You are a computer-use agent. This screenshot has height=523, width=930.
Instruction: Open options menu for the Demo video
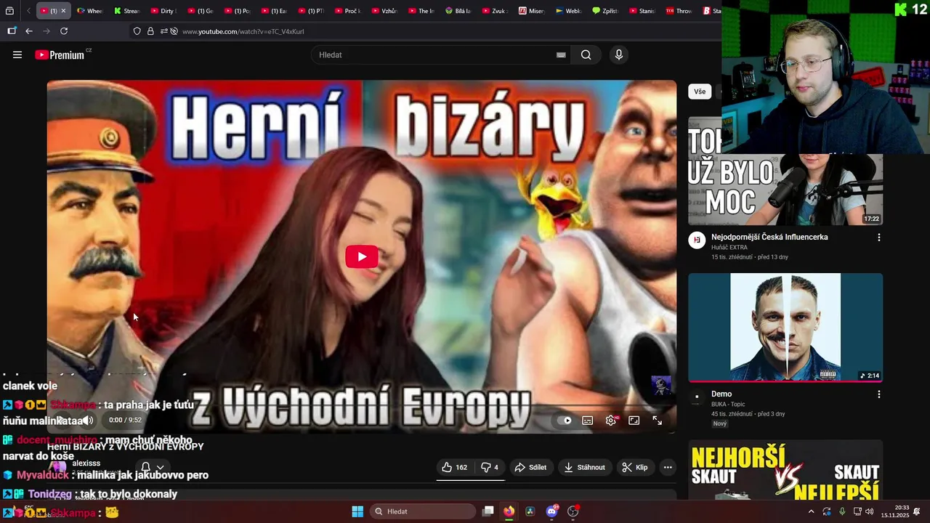click(878, 394)
